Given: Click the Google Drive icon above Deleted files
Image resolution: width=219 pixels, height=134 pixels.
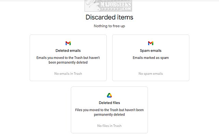Looking at the screenshot, I should point(109,95).
